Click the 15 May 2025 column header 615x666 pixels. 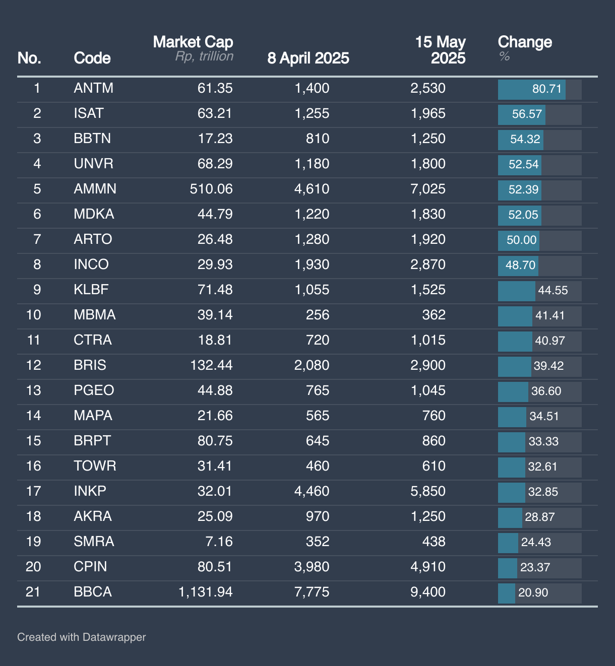[440, 50]
